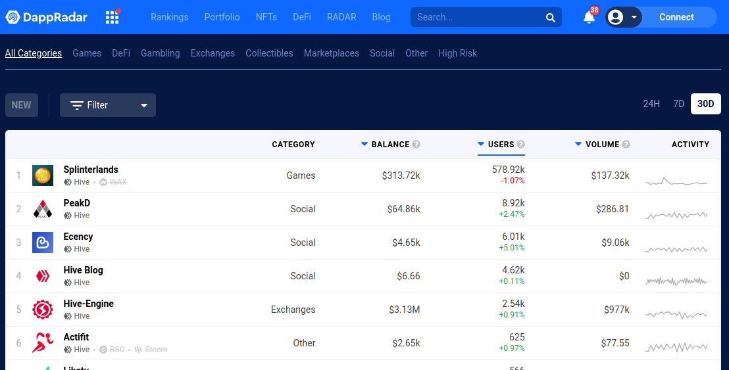This screenshot has width=729, height=370.
Task: Open the Actifit dapp link
Action: (76, 336)
